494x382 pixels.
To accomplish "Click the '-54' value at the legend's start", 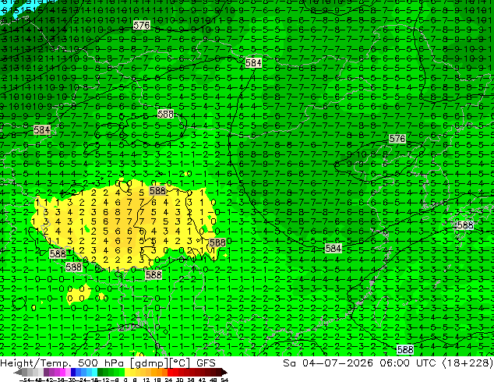I will 25,380.
